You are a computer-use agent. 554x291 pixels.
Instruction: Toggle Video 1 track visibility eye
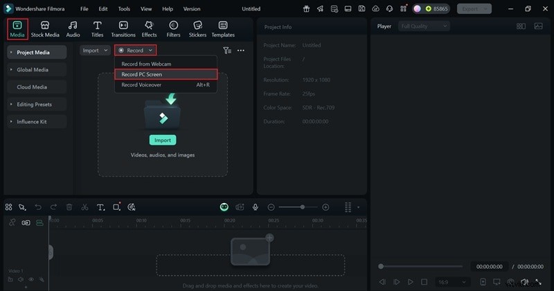[x=30, y=279]
